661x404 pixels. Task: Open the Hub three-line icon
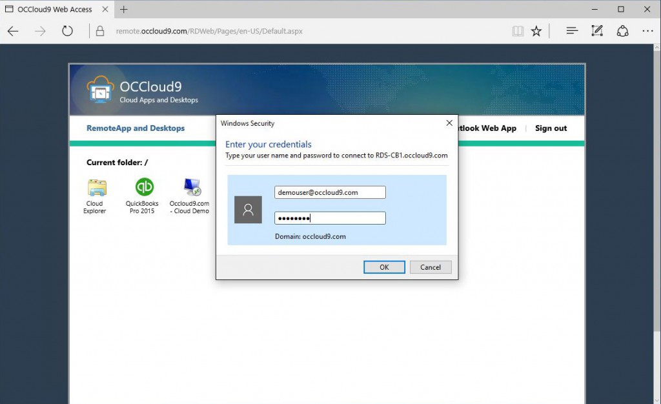(x=572, y=31)
